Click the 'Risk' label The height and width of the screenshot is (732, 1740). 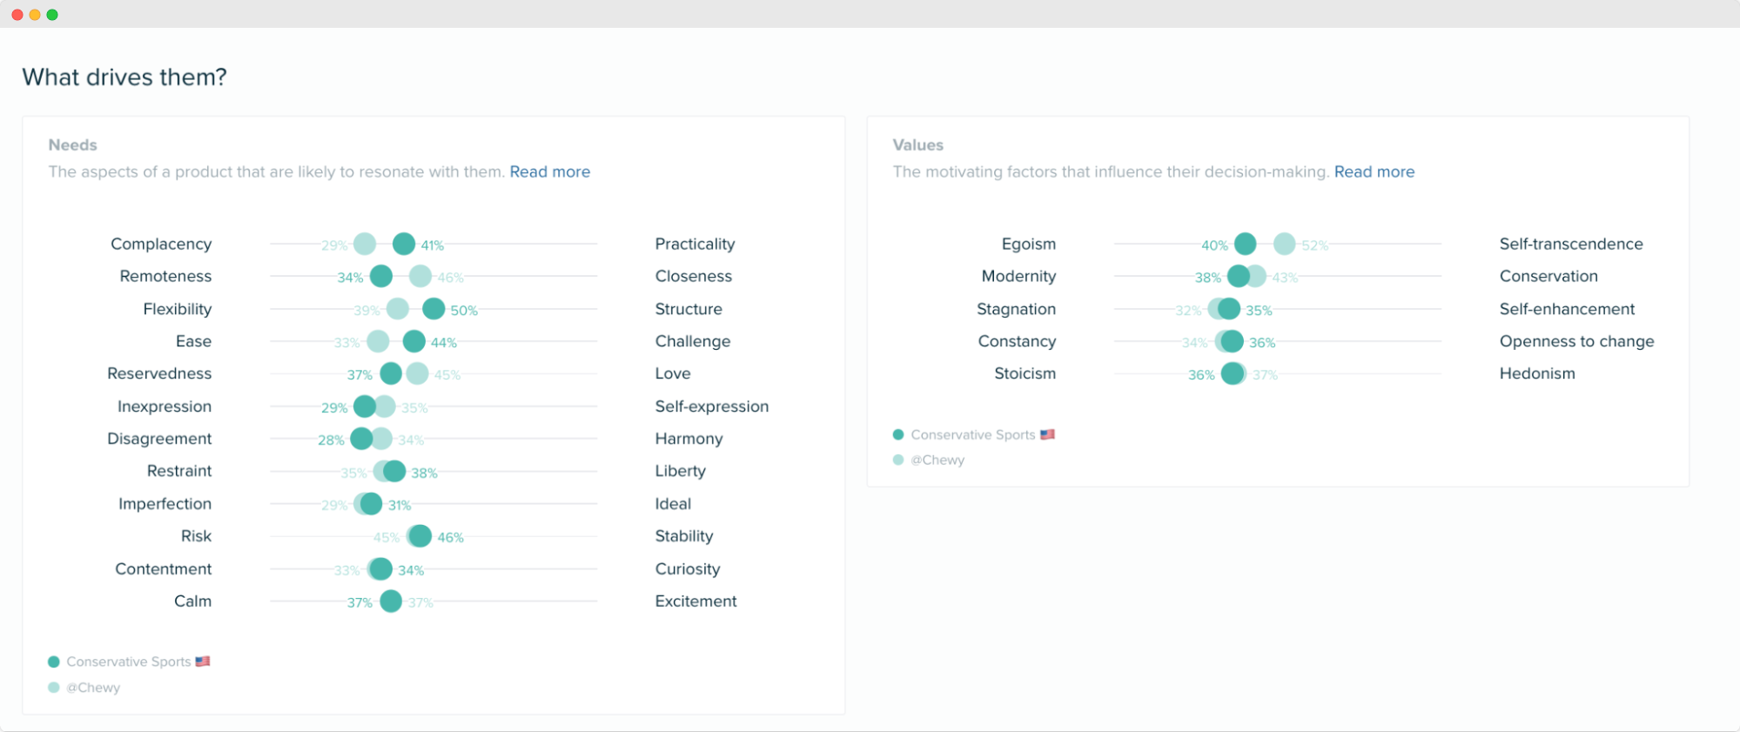point(197,536)
